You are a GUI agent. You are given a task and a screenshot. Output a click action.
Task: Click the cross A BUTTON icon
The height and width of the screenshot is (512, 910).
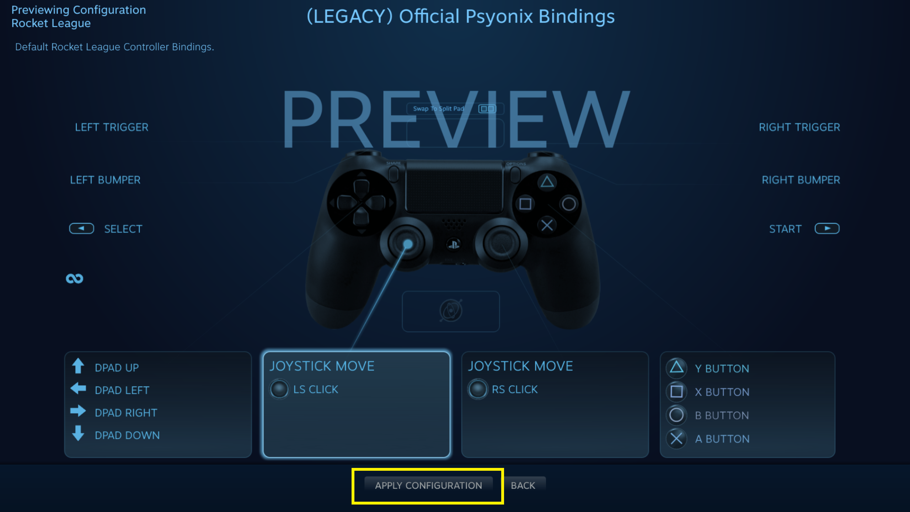pos(676,439)
